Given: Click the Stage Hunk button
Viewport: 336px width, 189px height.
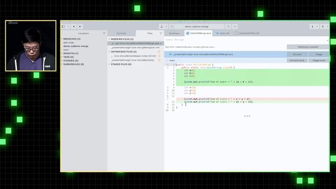Looking at the screenshot, I should point(319,61).
